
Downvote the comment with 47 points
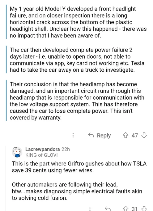click(144, 135)
